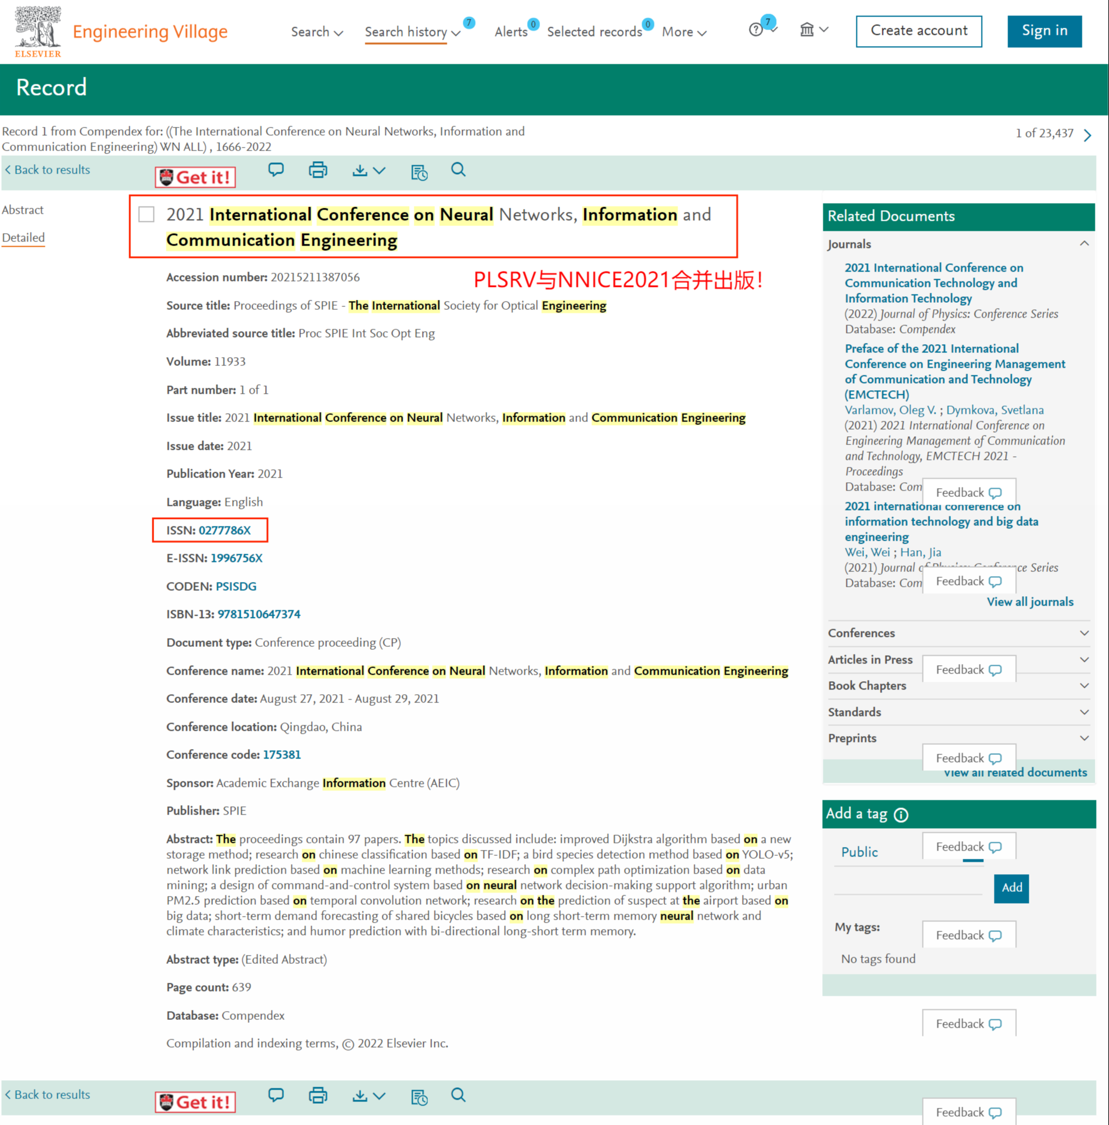
Task: Expand the Conferences section
Action: (1084, 633)
